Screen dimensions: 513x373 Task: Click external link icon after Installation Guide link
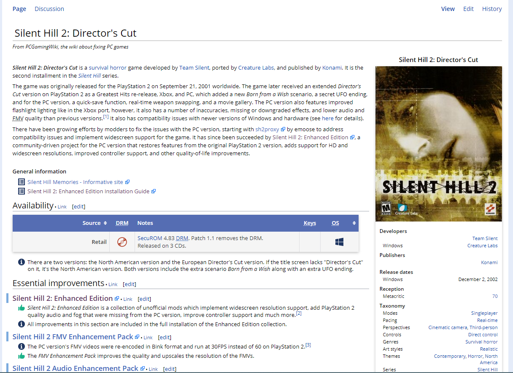[154, 191]
